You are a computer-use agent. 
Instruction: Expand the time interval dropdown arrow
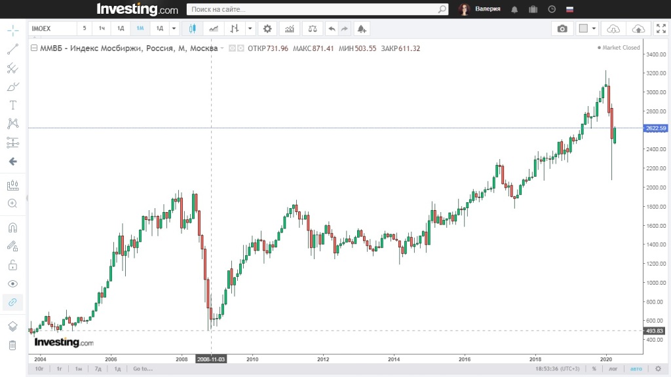click(x=174, y=29)
